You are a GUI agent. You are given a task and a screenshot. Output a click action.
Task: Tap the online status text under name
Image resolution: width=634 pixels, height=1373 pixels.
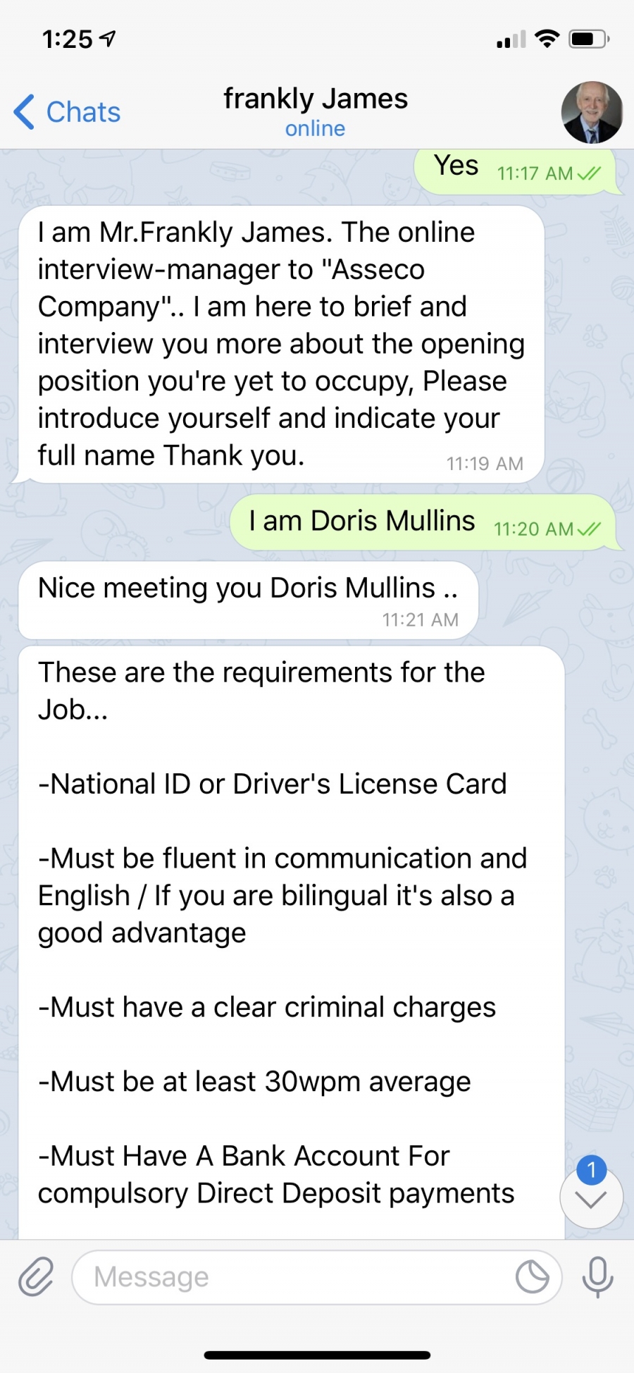pyautogui.click(x=315, y=129)
